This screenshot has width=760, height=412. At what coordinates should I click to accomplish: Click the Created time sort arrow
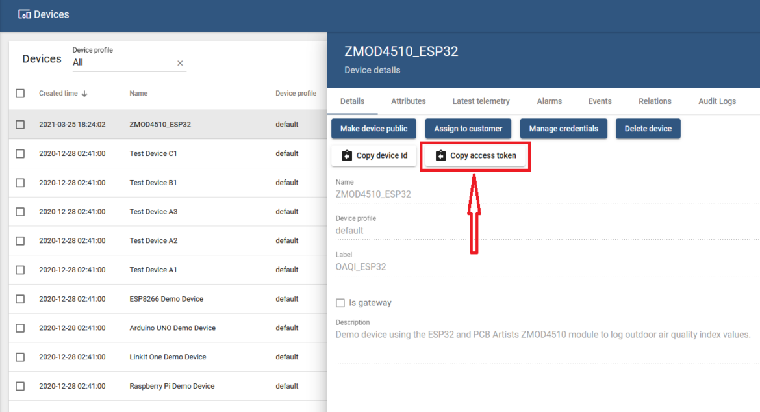84,94
